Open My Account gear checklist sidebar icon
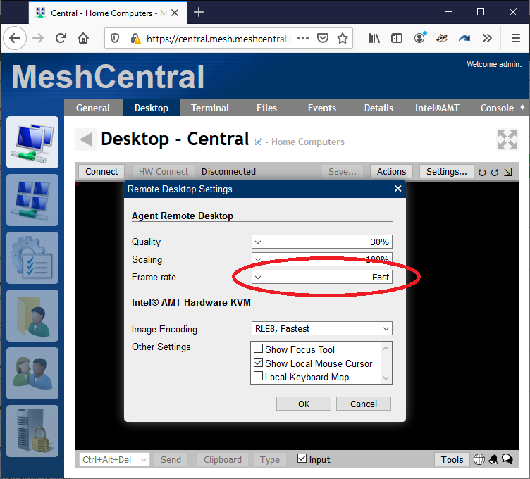 click(x=32, y=258)
